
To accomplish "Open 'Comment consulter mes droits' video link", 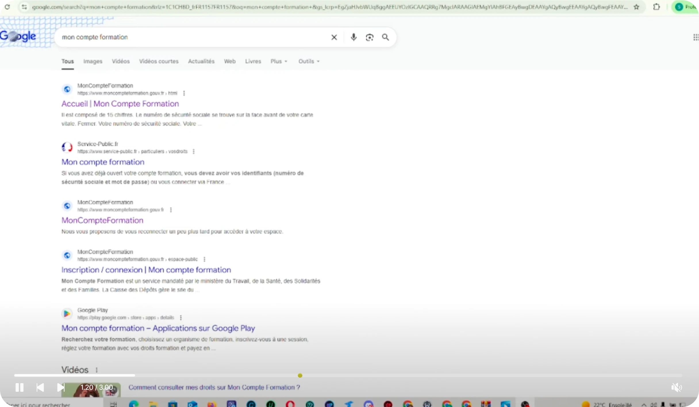I will (x=214, y=387).
